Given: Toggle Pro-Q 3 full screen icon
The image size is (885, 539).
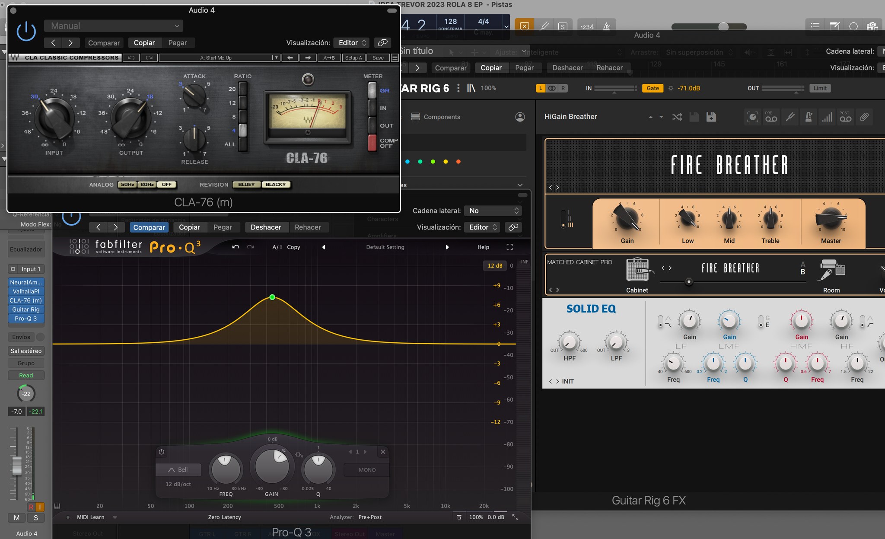Looking at the screenshot, I should pyautogui.click(x=509, y=247).
